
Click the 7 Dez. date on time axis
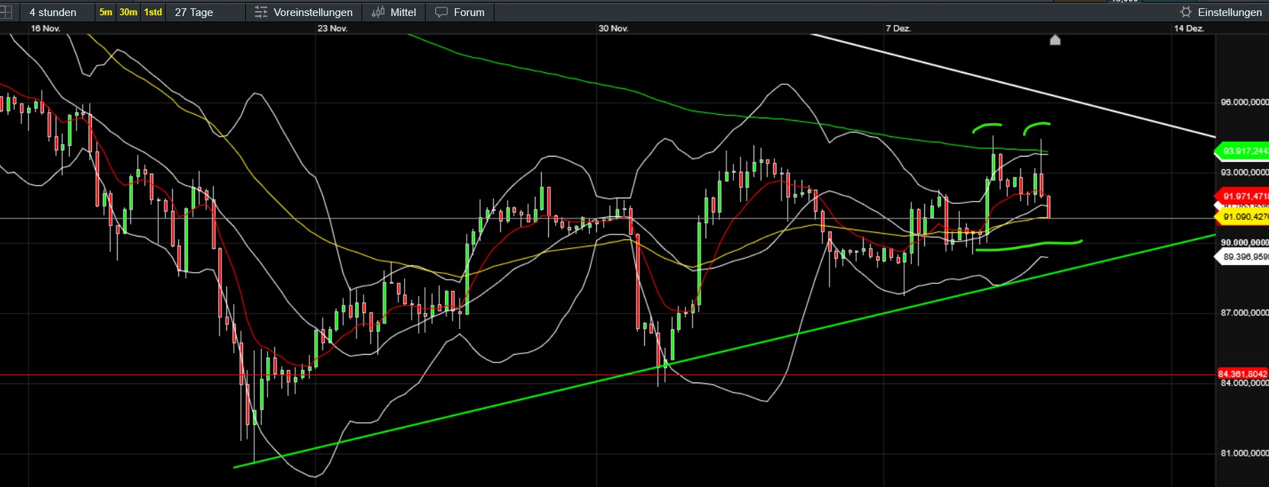[898, 29]
